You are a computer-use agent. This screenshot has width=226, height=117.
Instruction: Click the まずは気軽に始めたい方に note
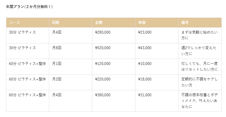pyautogui.click(x=200, y=35)
